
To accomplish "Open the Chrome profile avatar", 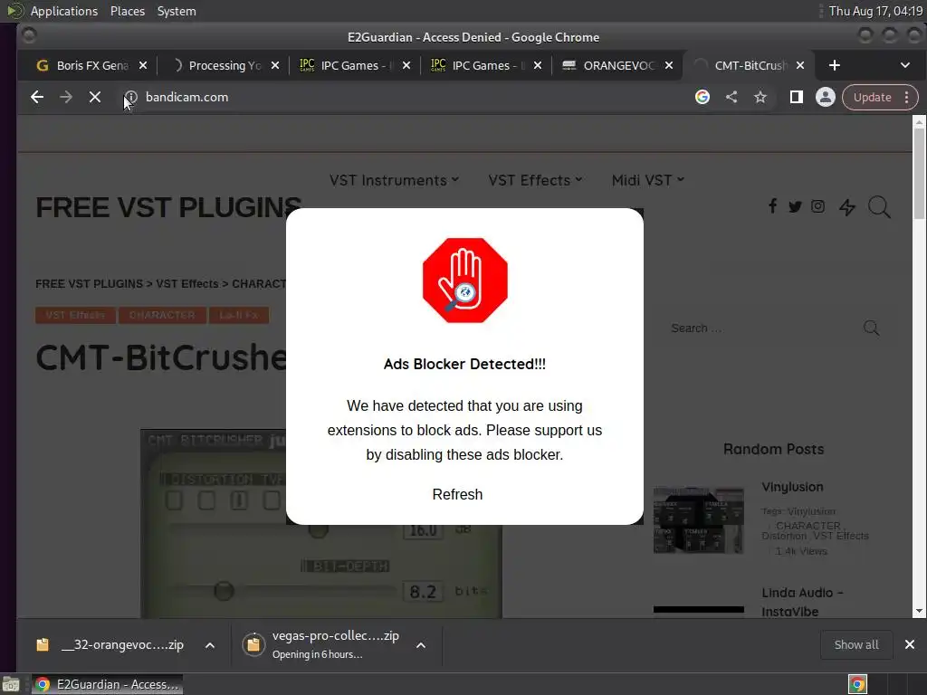I will point(826,97).
